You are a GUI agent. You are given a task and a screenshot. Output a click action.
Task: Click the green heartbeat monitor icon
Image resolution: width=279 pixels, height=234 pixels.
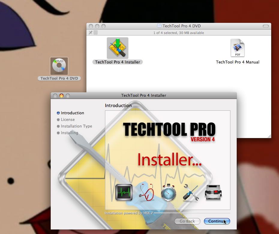click(x=124, y=192)
